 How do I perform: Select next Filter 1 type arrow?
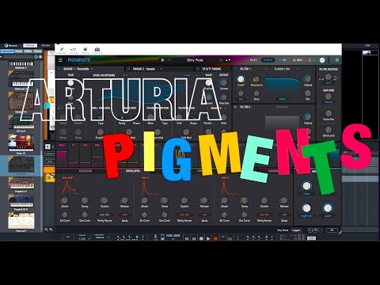[298, 69]
